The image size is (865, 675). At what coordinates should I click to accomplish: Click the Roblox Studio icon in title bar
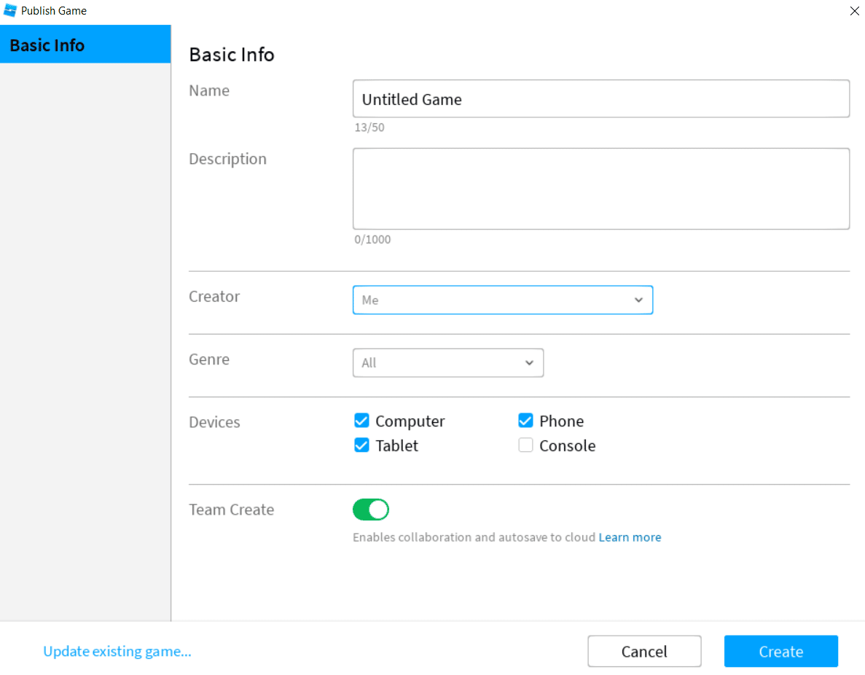pyautogui.click(x=10, y=10)
